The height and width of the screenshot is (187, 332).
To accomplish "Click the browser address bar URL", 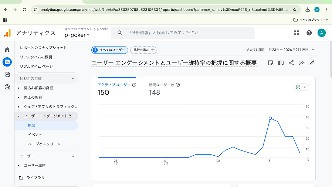I will (164, 10).
